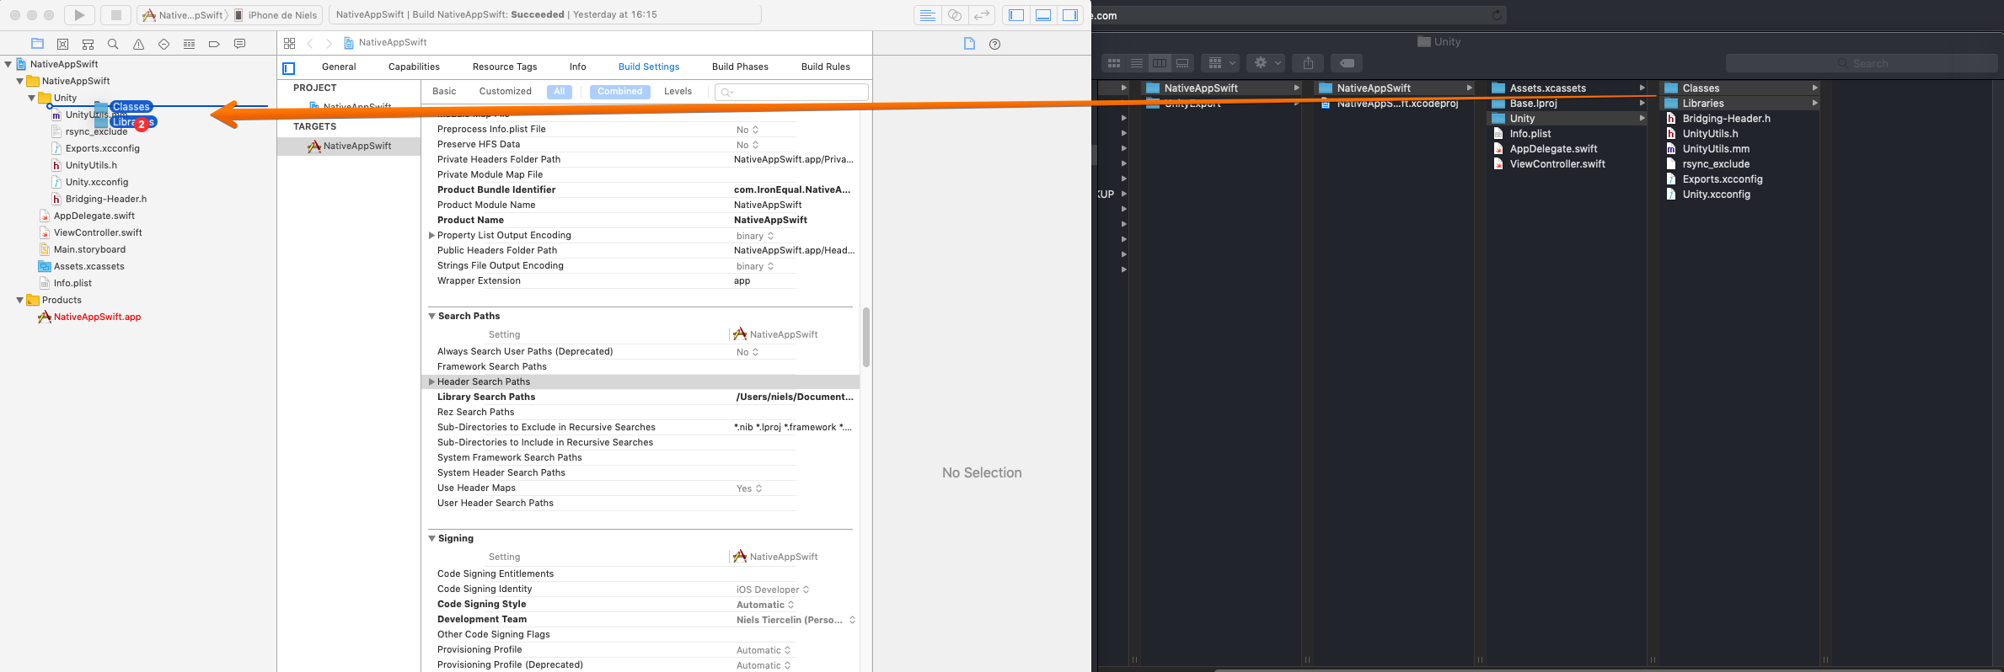Open Code Signing Style Automatic dropdown
This screenshot has height=672, width=2004.
click(x=765, y=605)
